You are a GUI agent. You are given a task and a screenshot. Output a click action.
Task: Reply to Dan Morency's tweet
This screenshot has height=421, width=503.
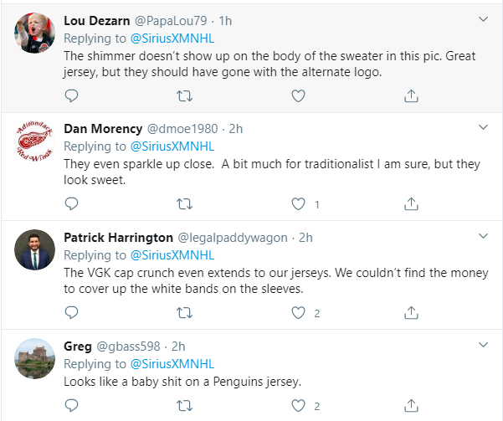click(x=71, y=203)
